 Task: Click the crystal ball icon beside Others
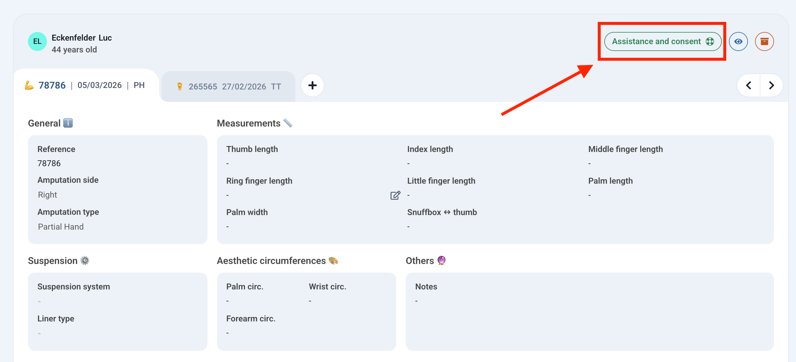click(441, 261)
